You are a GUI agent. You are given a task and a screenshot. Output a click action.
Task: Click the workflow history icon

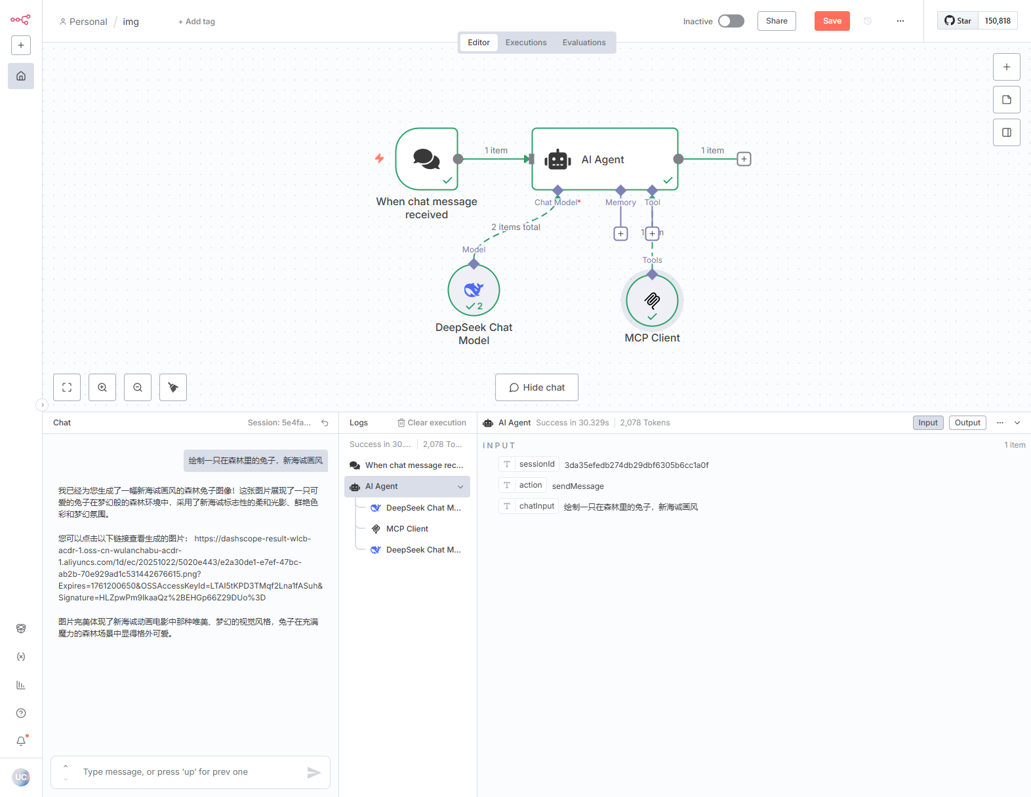868,21
